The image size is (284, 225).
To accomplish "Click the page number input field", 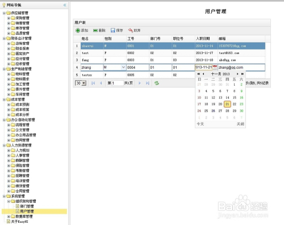I will pos(118,83).
